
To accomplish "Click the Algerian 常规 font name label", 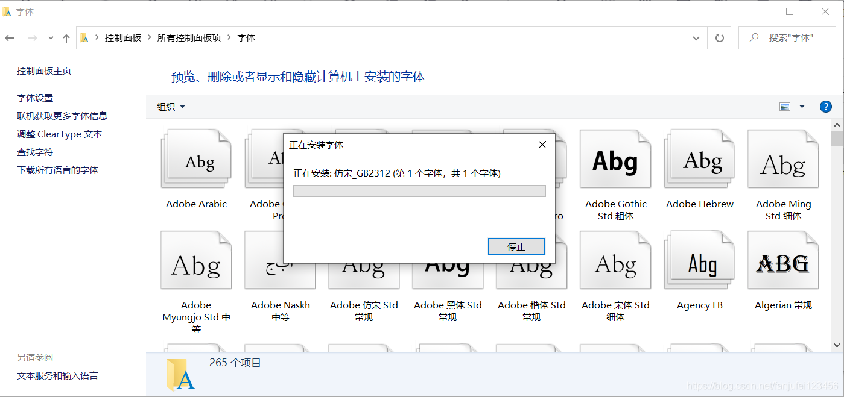I will click(783, 305).
